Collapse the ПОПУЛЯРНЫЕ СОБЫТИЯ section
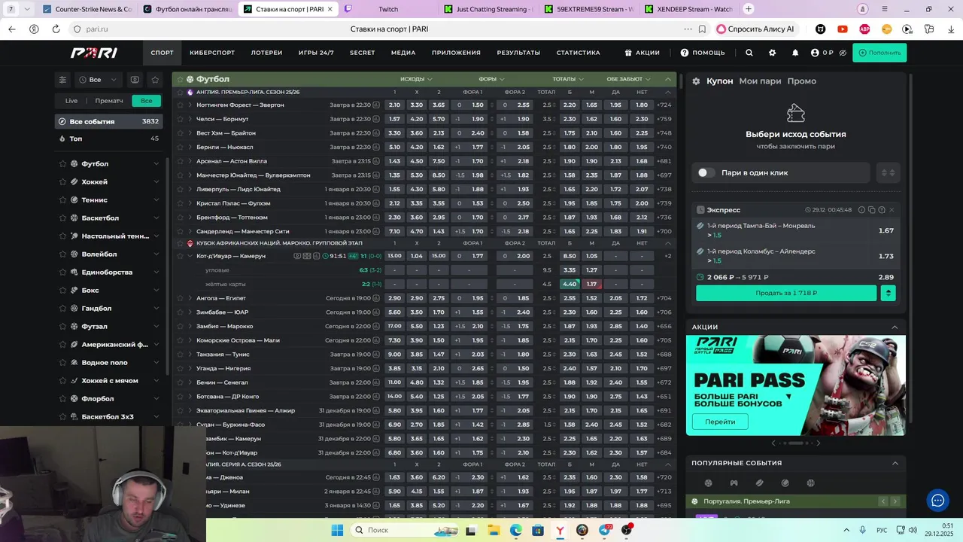The height and width of the screenshot is (542, 963). pos(895,463)
